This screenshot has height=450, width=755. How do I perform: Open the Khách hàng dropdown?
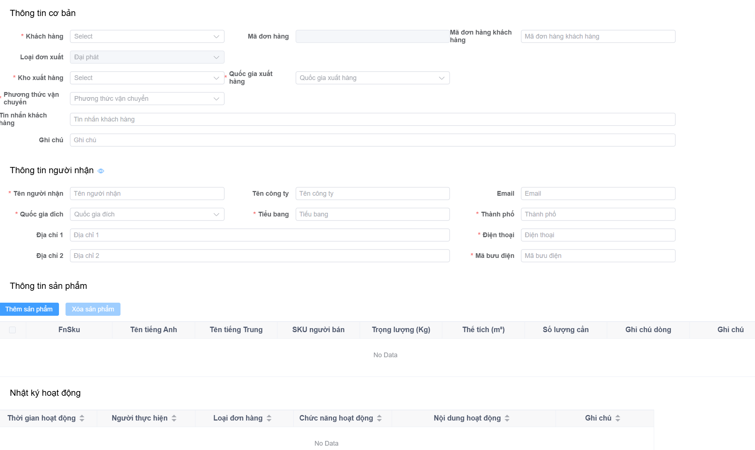click(147, 36)
